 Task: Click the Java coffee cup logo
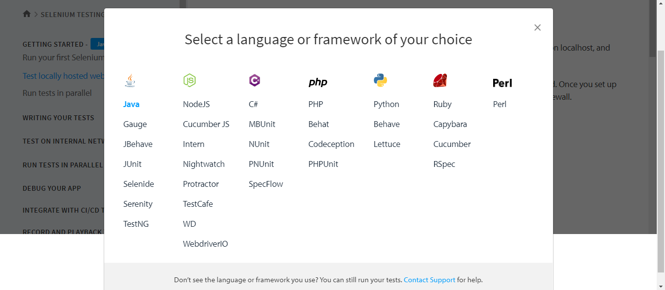[x=129, y=81]
